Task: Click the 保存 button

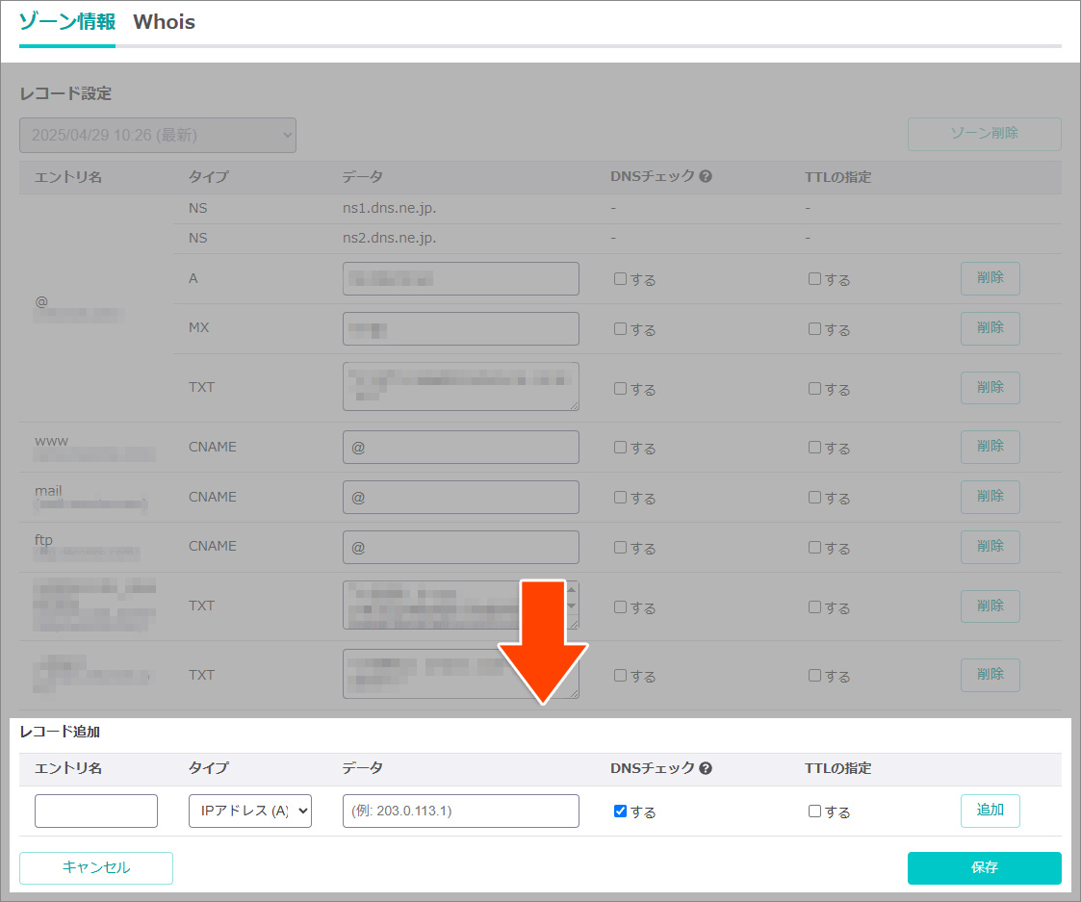Action: (x=984, y=867)
